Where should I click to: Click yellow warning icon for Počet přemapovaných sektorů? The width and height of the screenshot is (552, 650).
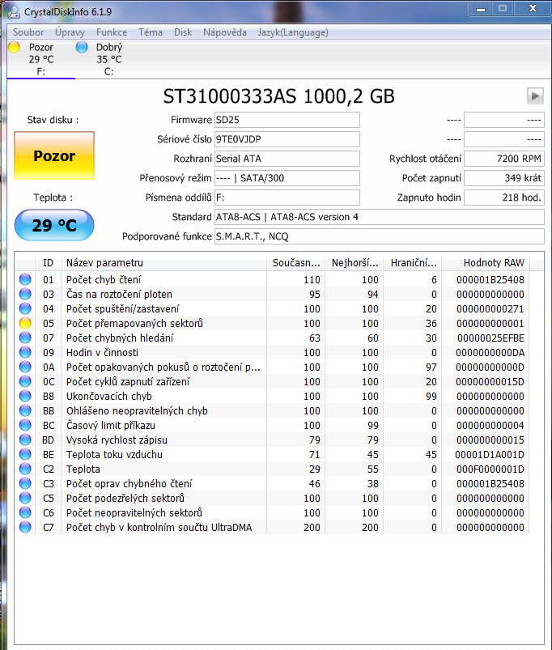[x=25, y=323]
